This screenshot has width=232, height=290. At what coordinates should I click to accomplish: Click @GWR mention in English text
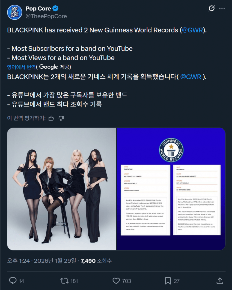point(193,30)
